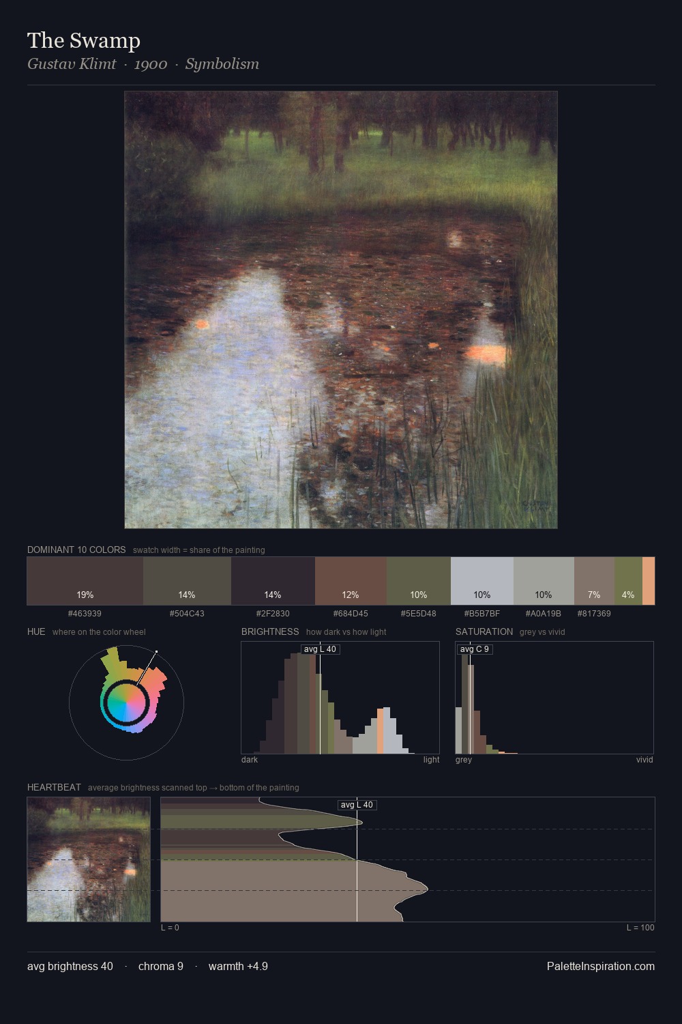Click the #684D45 brown swatch
Screen dimensions: 682x1024
[351, 581]
